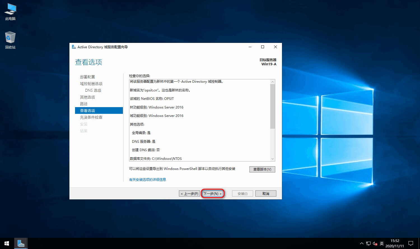Click text DNS 服务器: 是
Image resolution: width=420 pixels, height=249 pixels.
(x=144, y=142)
